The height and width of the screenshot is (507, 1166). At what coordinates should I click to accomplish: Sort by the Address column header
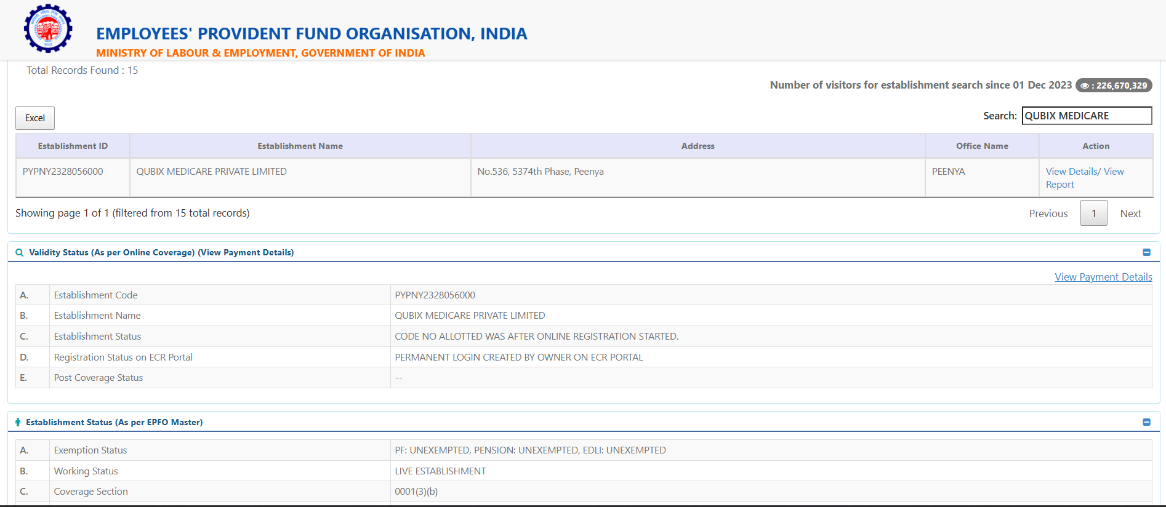pyautogui.click(x=698, y=146)
